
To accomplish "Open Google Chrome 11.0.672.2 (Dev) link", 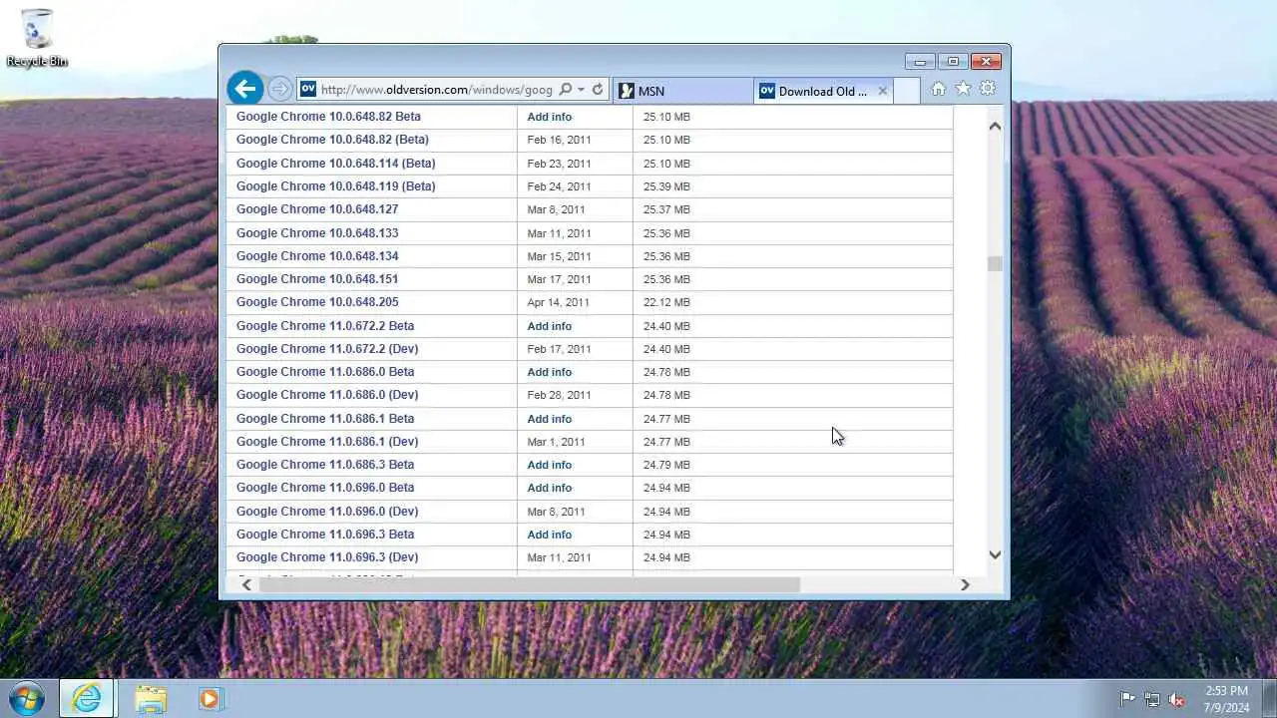I will click(x=327, y=349).
